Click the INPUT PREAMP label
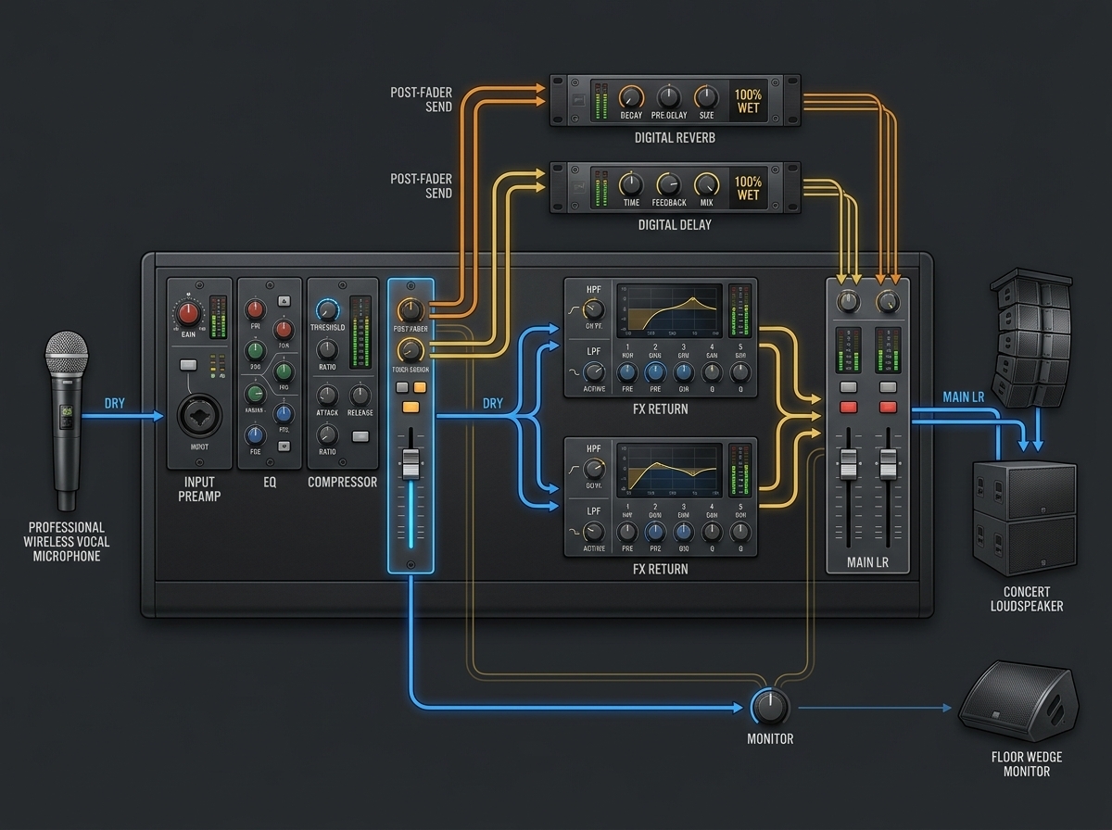The height and width of the screenshot is (830, 1112). [x=199, y=488]
